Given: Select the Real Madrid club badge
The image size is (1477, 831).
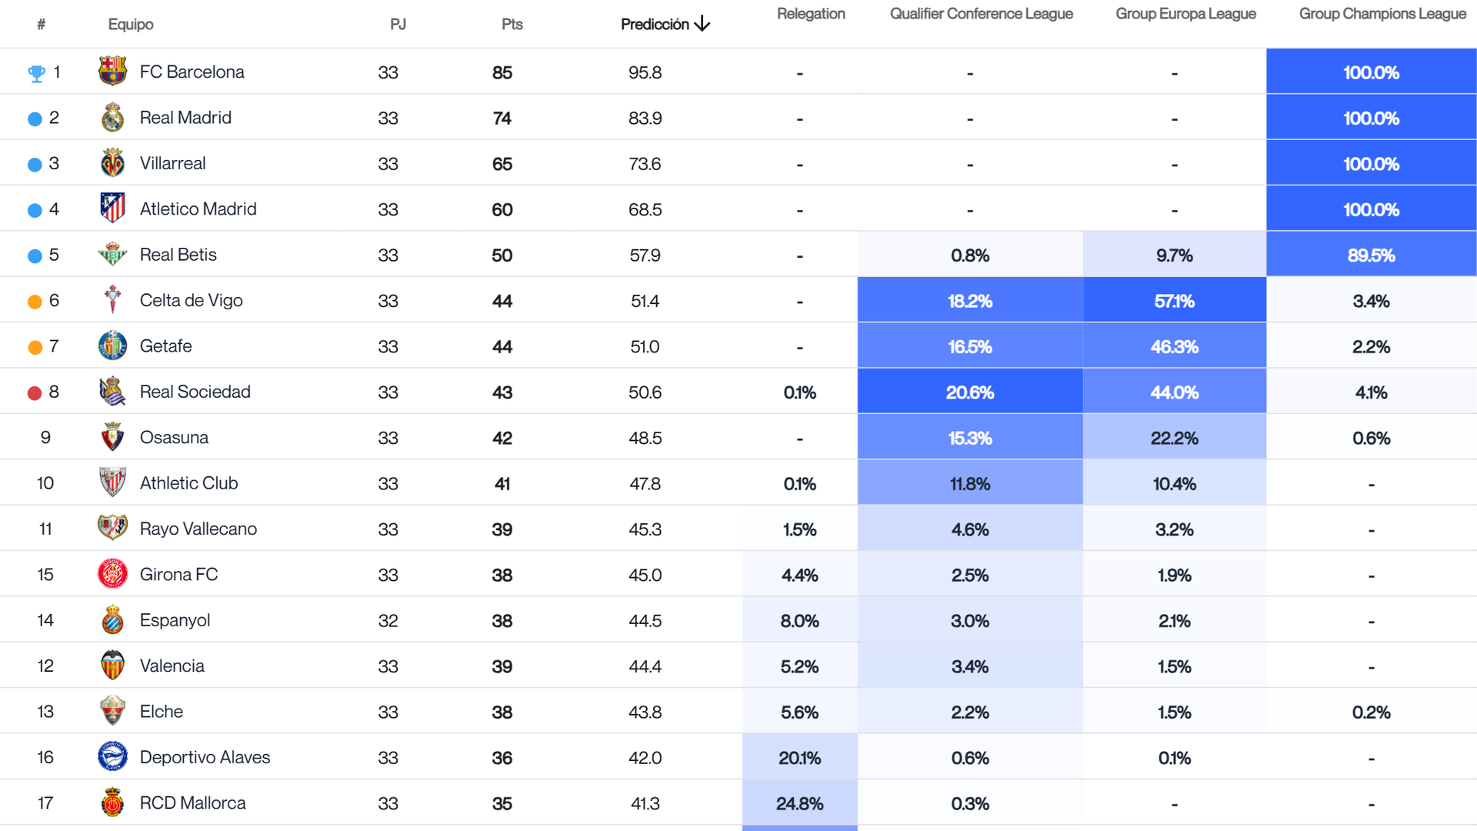Looking at the screenshot, I should coord(112,117).
